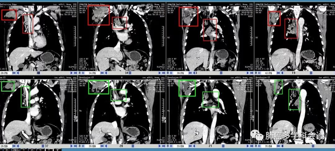Click slice slider thumb in 28/59 panel
The height and width of the screenshot is (151, 335).
tap(43, 146)
